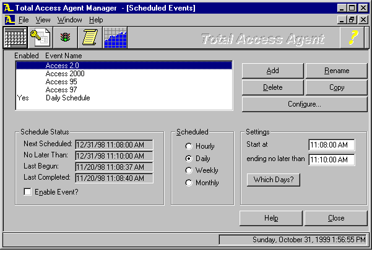Select the Daily Schedule event
This screenshot has width=372, height=254.
click(124, 98)
